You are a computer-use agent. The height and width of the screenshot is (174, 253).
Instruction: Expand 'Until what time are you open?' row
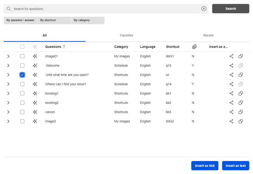(x=8, y=75)
